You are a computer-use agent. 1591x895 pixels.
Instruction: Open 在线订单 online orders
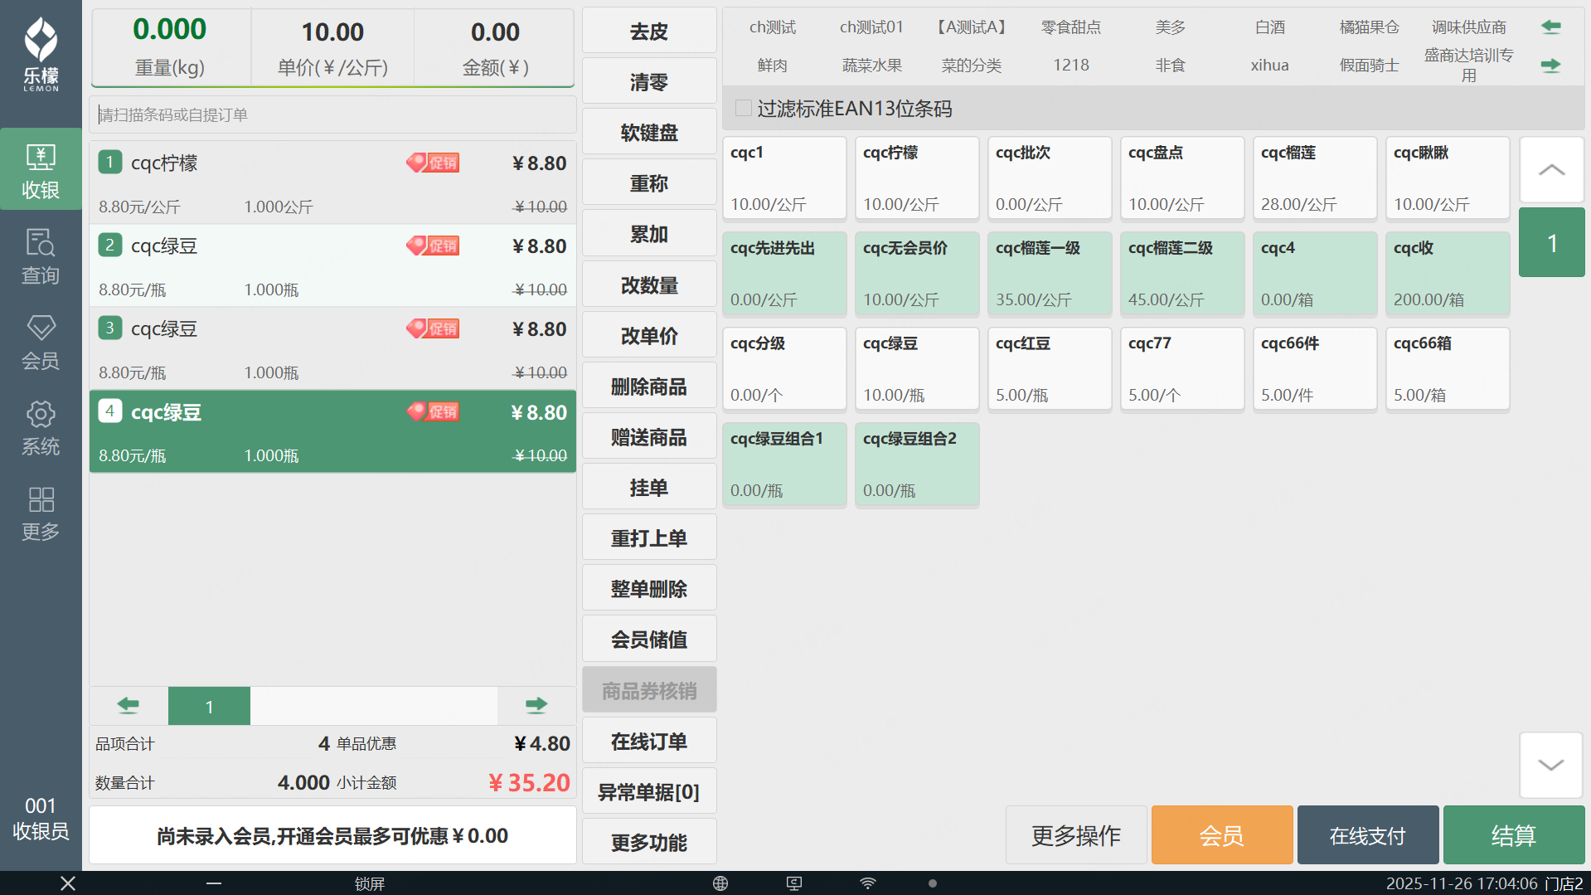click(x=649, y=742)
